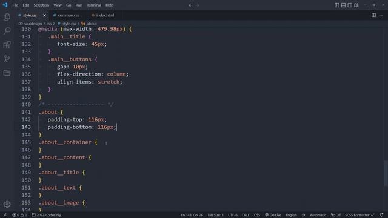This screenshot has height=218, width=388.
Task: Click the .about__title selector
Action: point(59,173)
